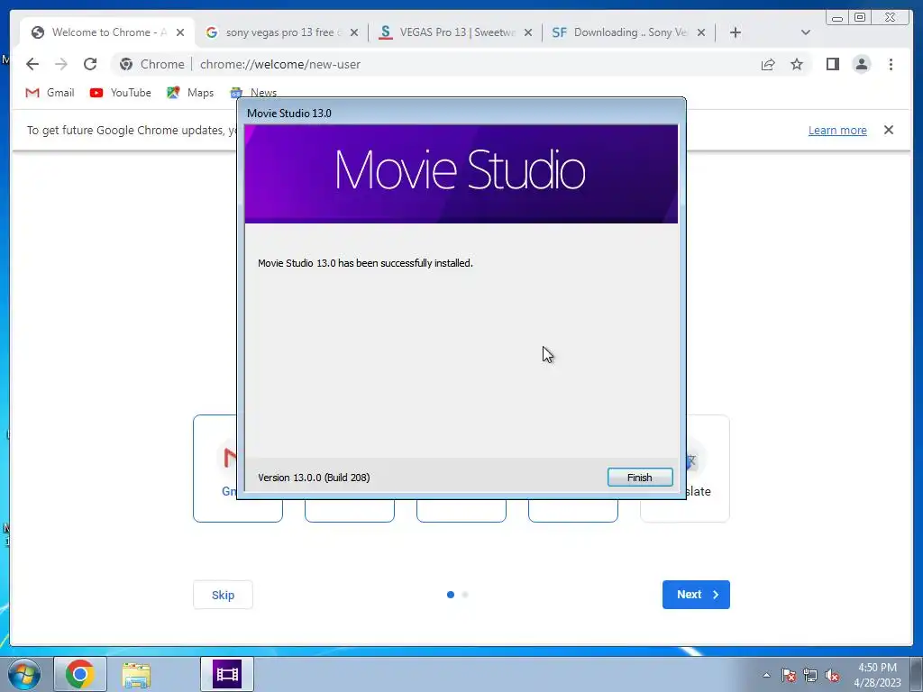This screenshot has height=692, width=923.
Task: Select the second page indicator dot
Action: (x=465, y=595)
